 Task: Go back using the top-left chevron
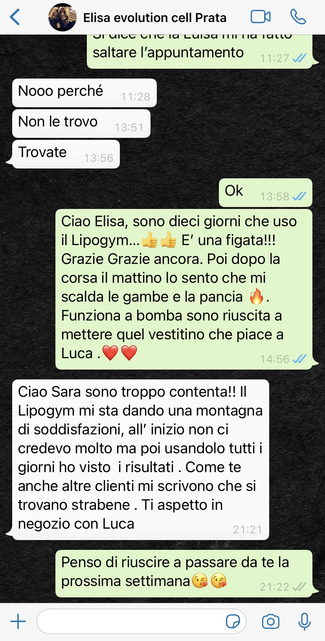[15, 17]
